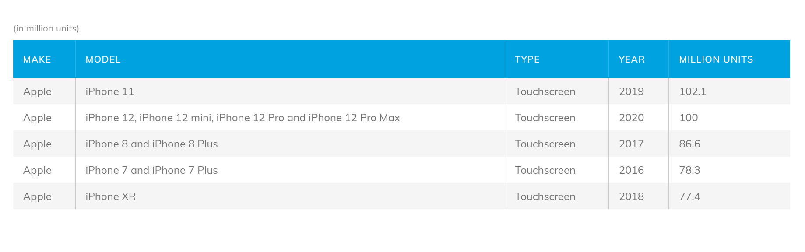Click the '(in million units)' caption
The height and width of the screenshot is (252, 805).
pyautogui.click(x=46, y=28)
